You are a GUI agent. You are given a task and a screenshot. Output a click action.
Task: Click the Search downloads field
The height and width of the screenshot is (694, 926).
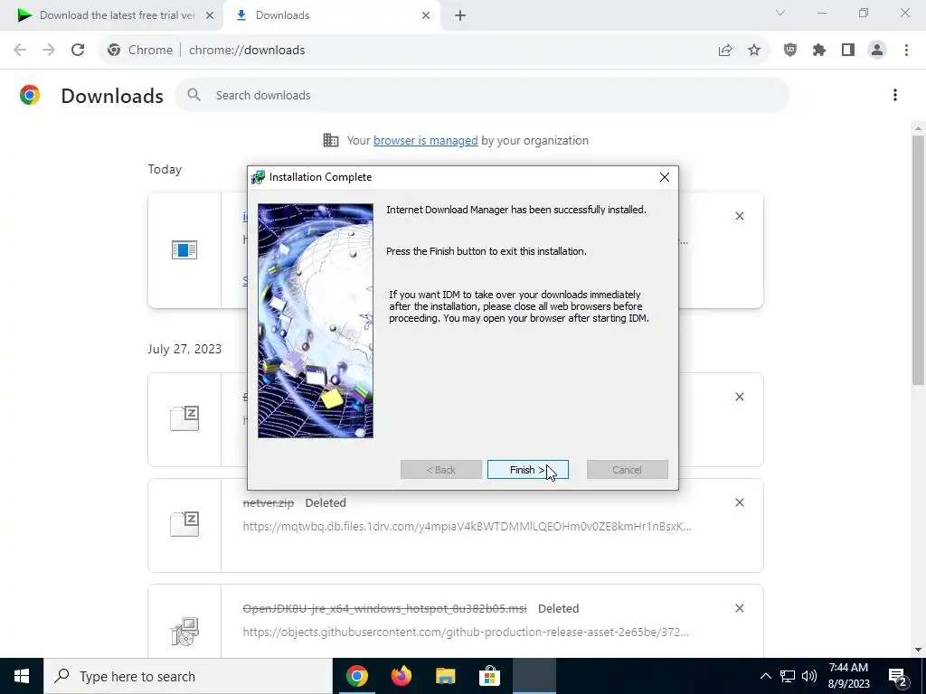click(482, 95)
